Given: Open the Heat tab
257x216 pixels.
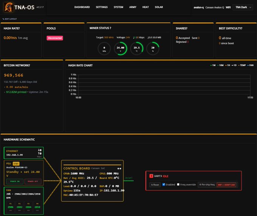Looking at the screenshot, I should click(146, 7).
